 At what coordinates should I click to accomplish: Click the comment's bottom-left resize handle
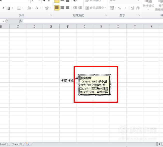[79, 95]
